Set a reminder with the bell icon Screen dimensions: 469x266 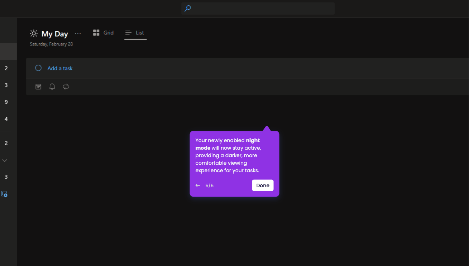coord(52,87)
